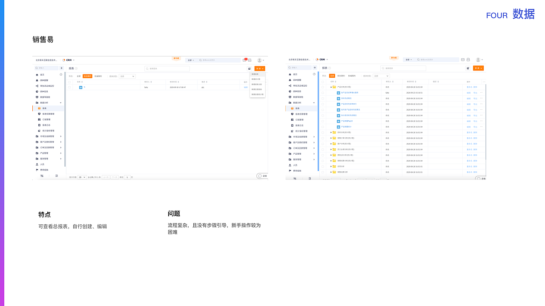Collapse sidebar using menu icon, left screenshot bottom
The image size is (545, 306).
point(57,176)
